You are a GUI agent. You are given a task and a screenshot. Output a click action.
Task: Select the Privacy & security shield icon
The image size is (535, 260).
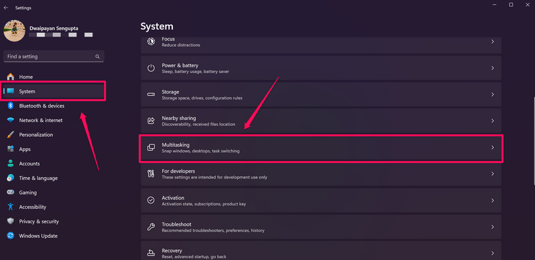tap(11, 221)
